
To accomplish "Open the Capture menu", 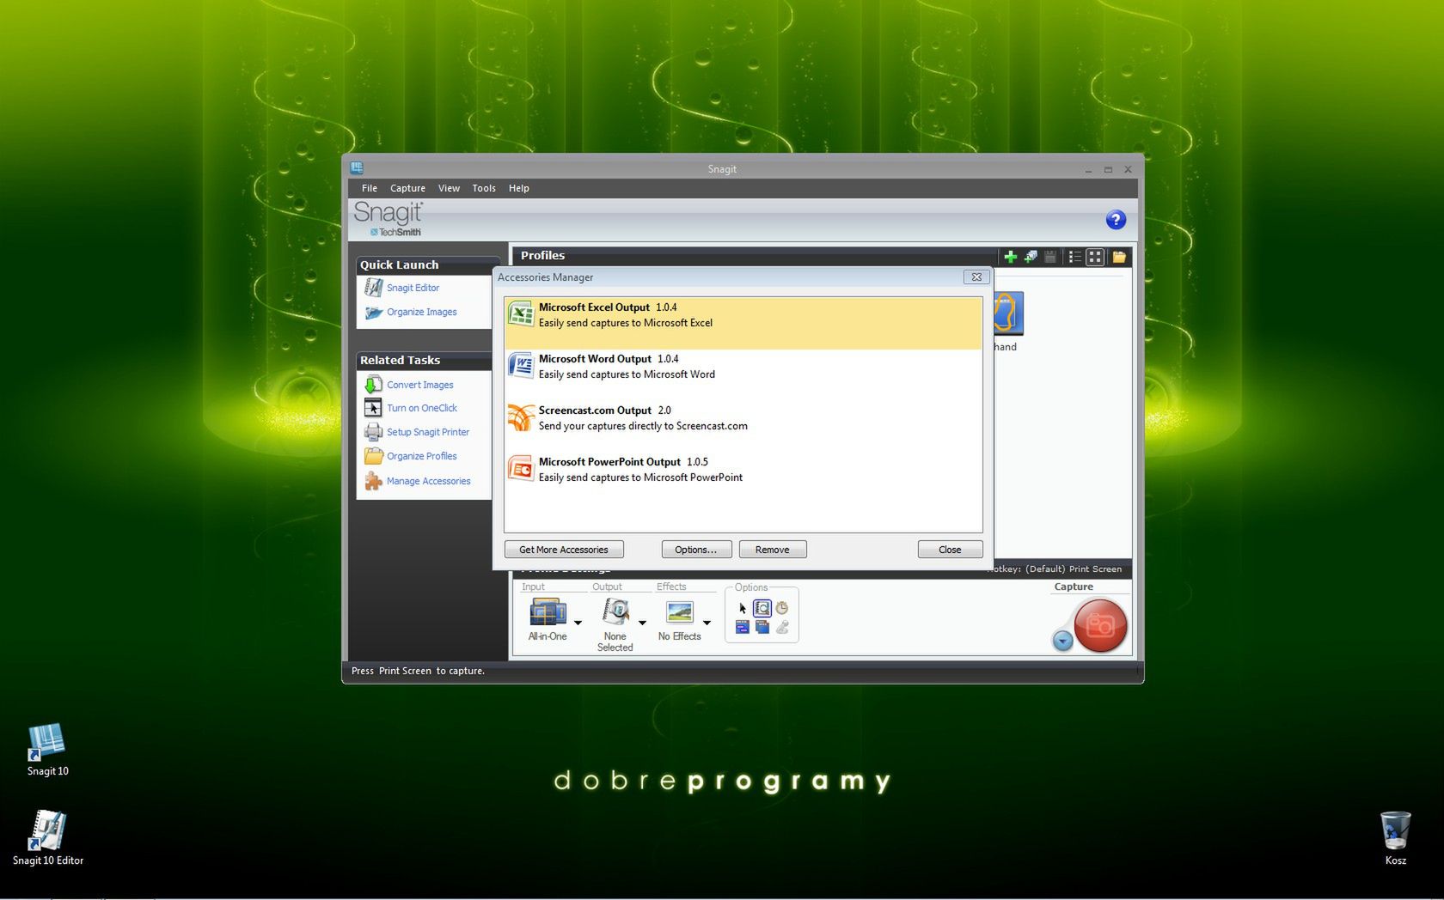I will tap(407, 188).
